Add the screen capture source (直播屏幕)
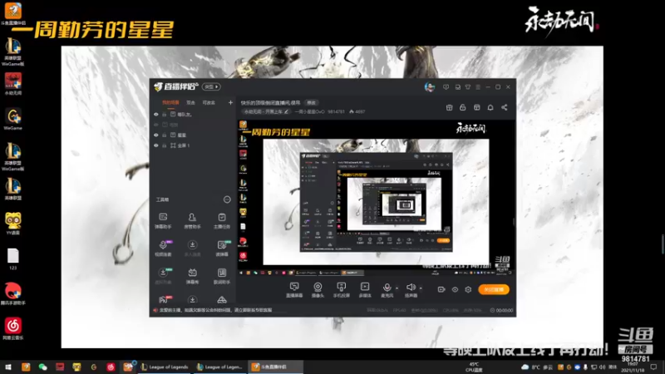The image size is (665, 374). click(294, 290)
